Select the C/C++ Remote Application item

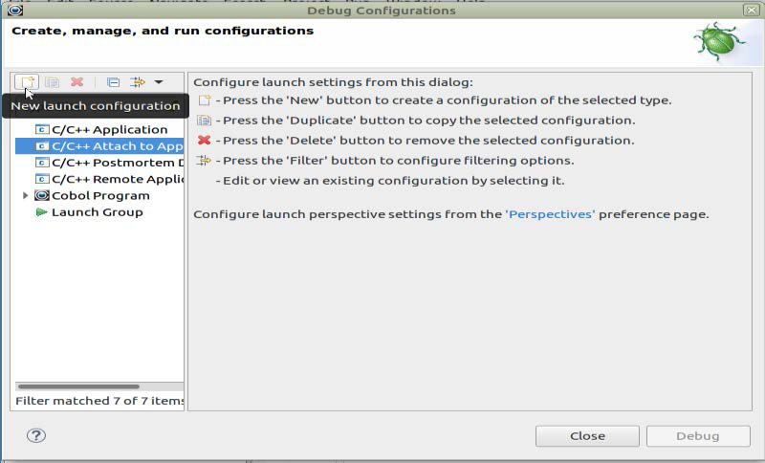109,179
